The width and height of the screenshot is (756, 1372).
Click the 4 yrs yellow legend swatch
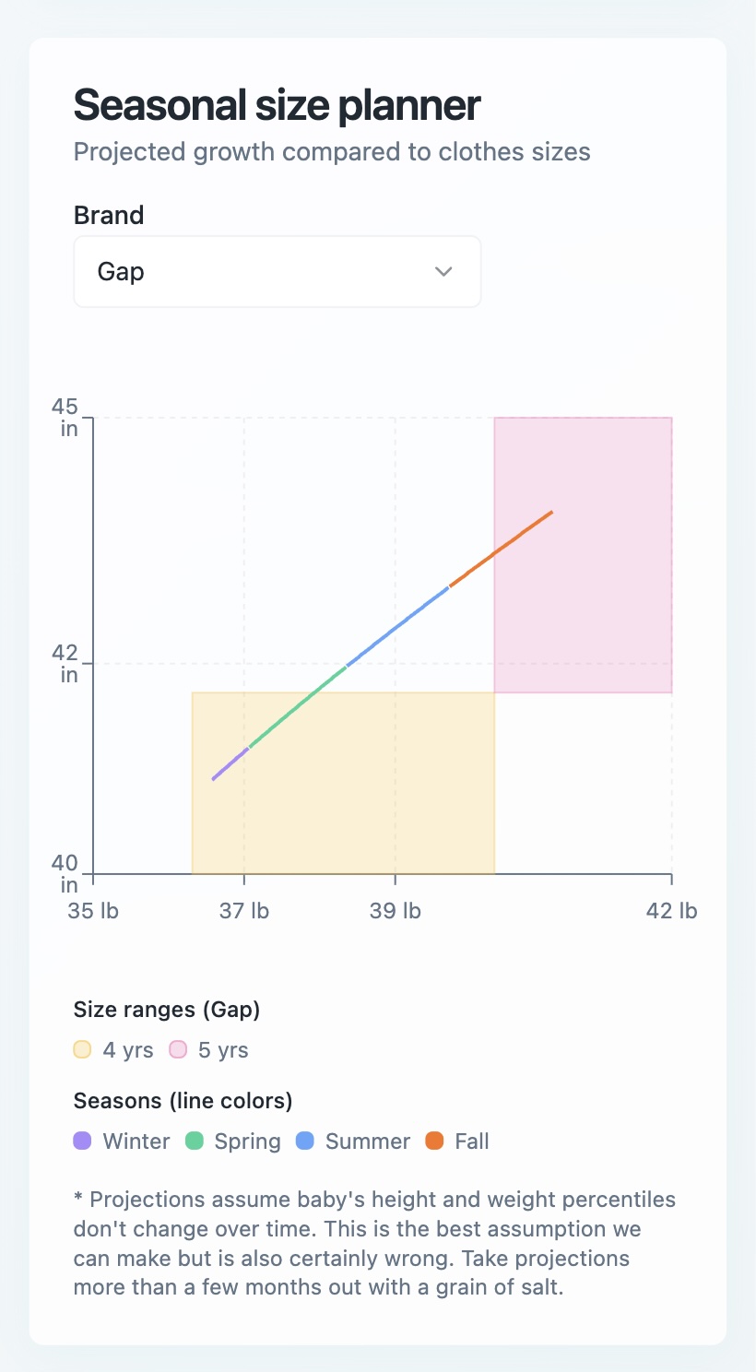coord(83,1049)
